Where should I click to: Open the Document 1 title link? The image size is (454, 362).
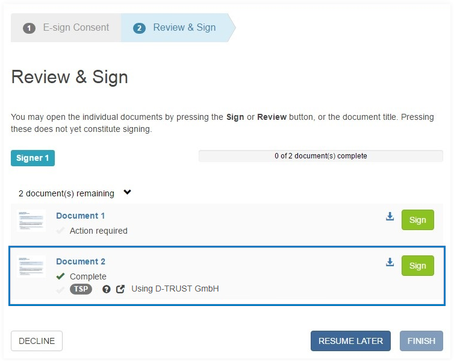[x=81, y=216]
